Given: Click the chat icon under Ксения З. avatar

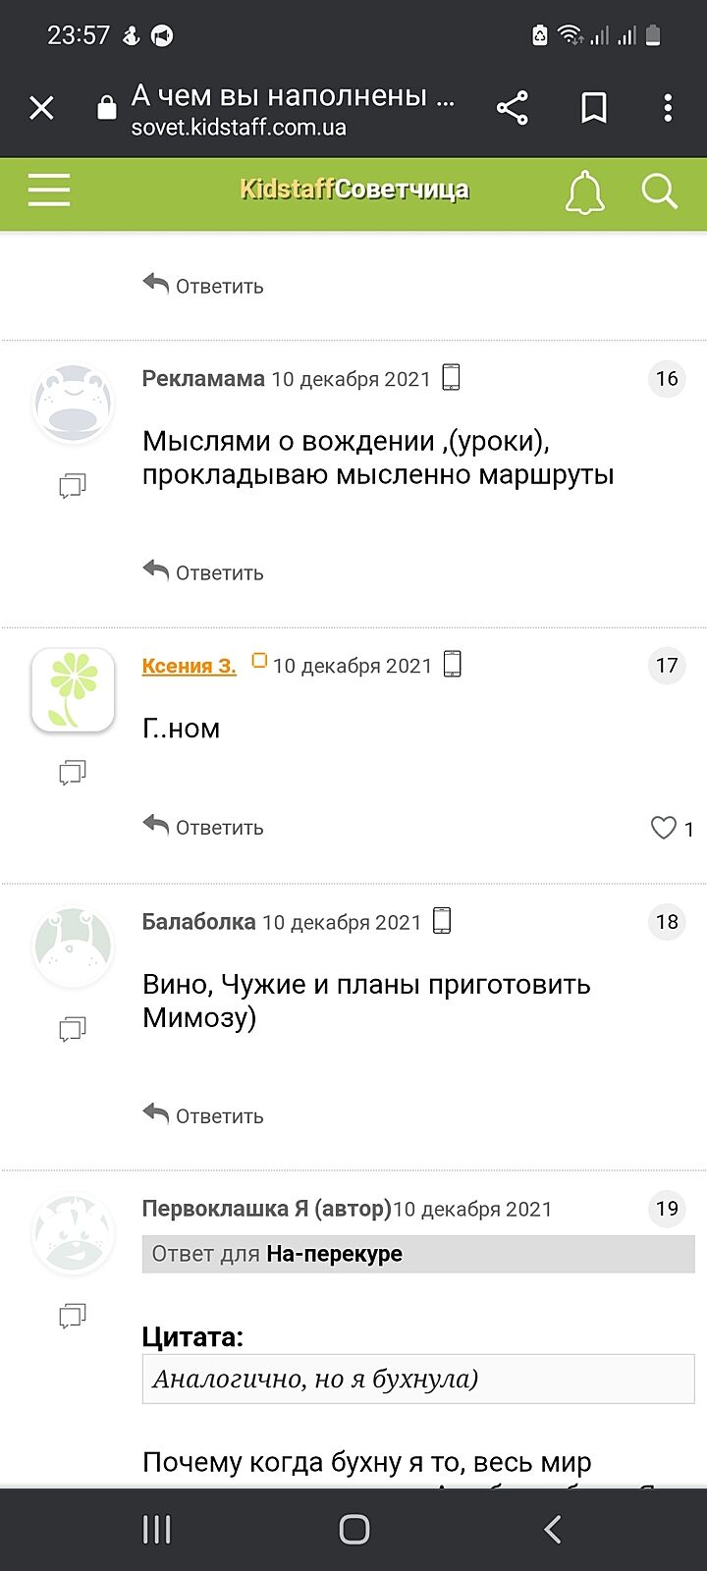Looking at the screenshot, I should tap(73, 773).
